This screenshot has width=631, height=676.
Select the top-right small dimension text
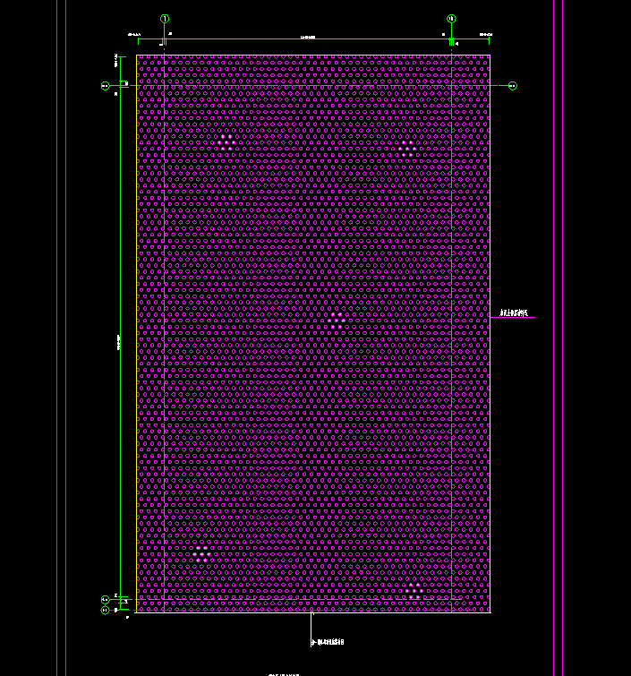tap(484, 37)
